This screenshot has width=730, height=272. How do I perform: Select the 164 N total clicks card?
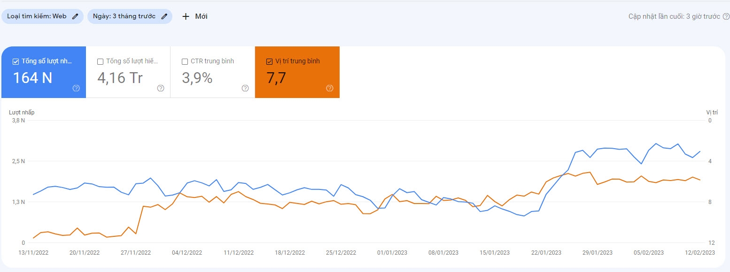44,72
